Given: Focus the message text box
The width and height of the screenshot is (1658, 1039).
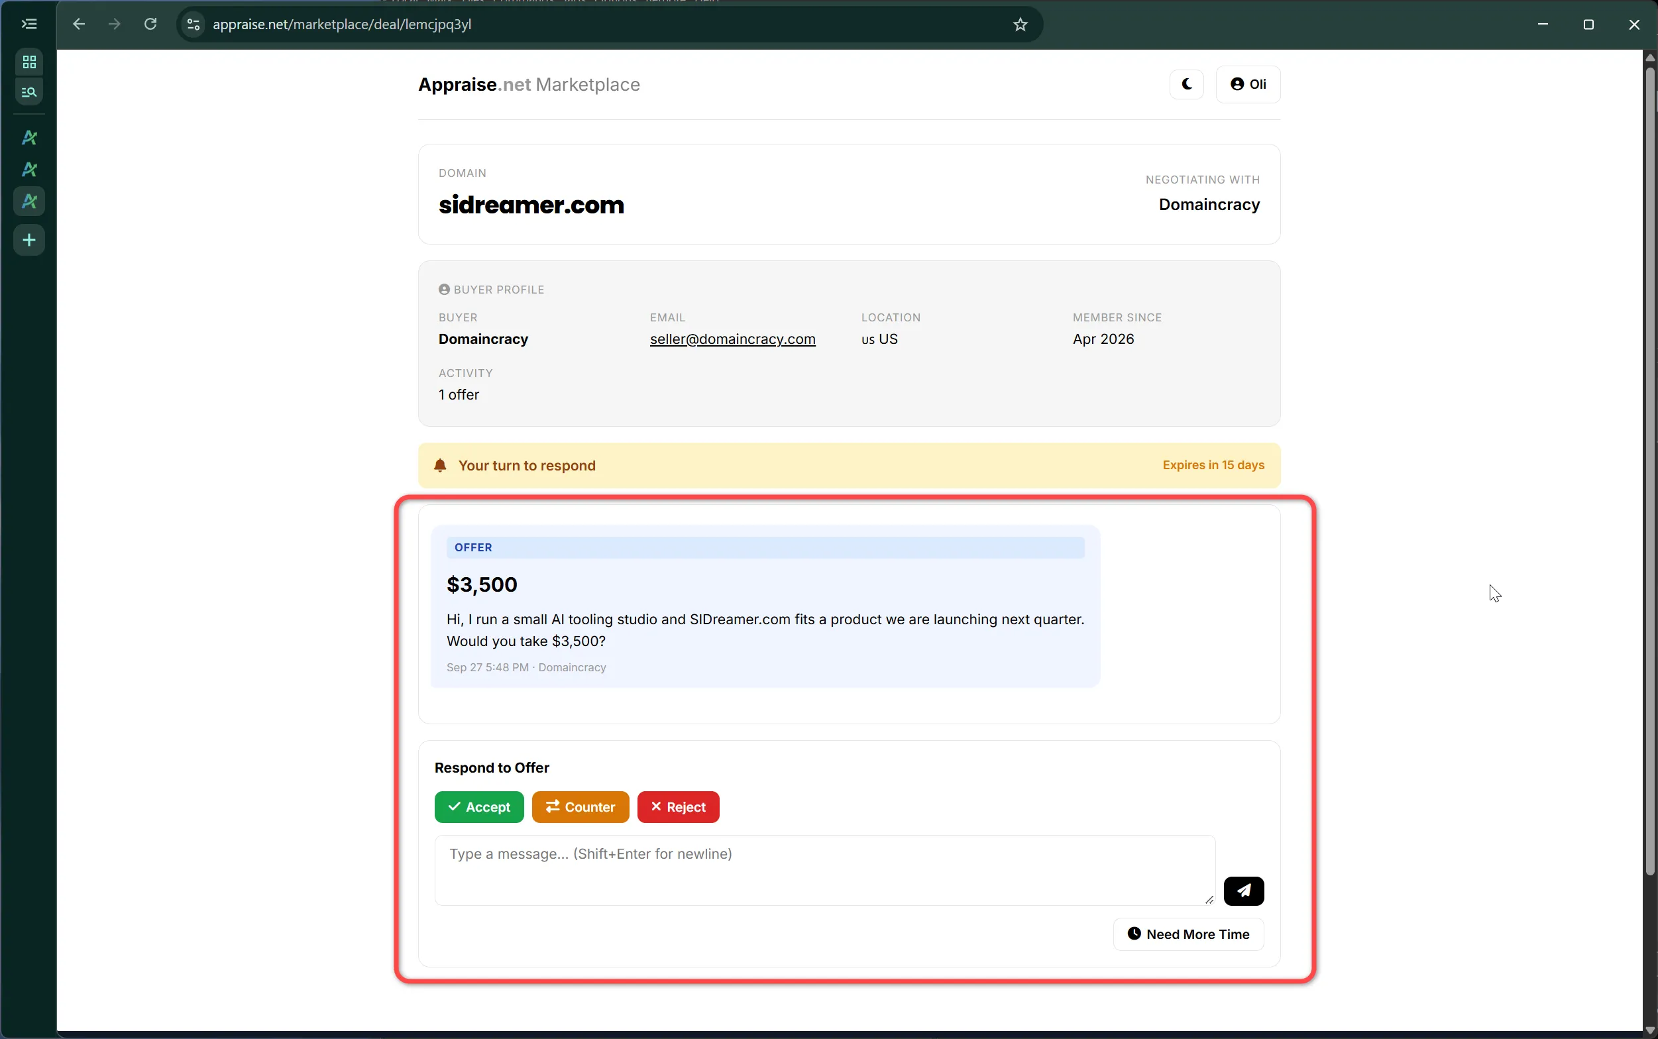Looking at the screenshot, I should point(824,870).
